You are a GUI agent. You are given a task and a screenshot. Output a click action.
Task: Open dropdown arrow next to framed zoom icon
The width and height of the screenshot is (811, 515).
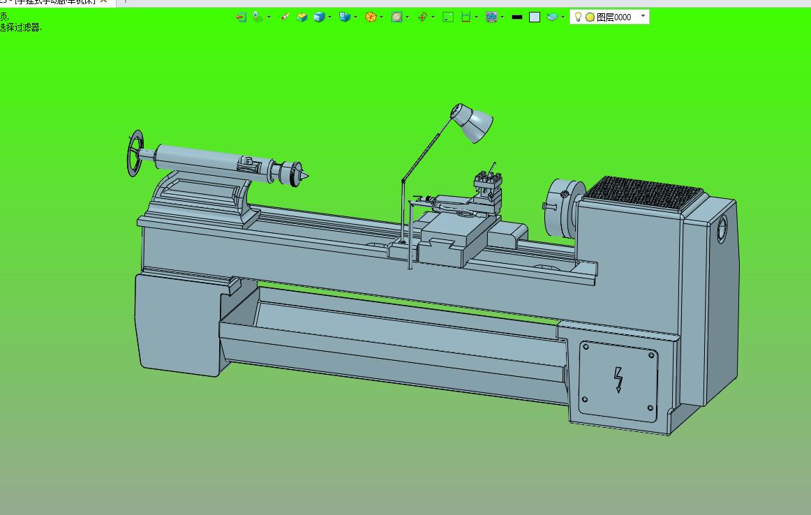point(408,17)
